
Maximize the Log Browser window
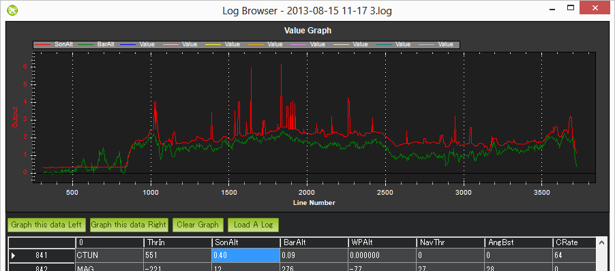[571, 8]
